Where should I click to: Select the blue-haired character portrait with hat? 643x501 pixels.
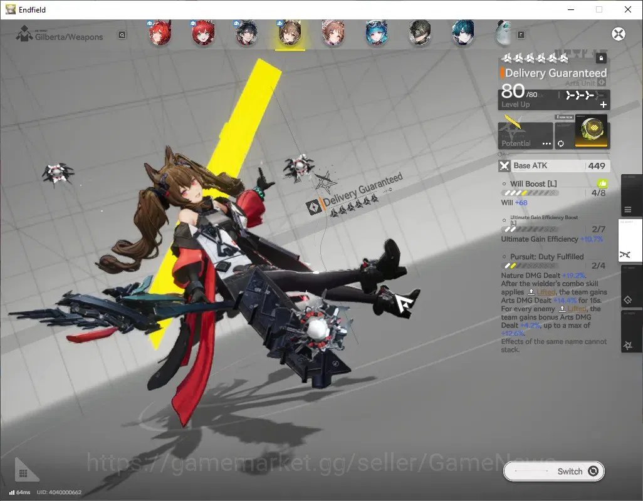pyautogui.click(x=377, y=33)
